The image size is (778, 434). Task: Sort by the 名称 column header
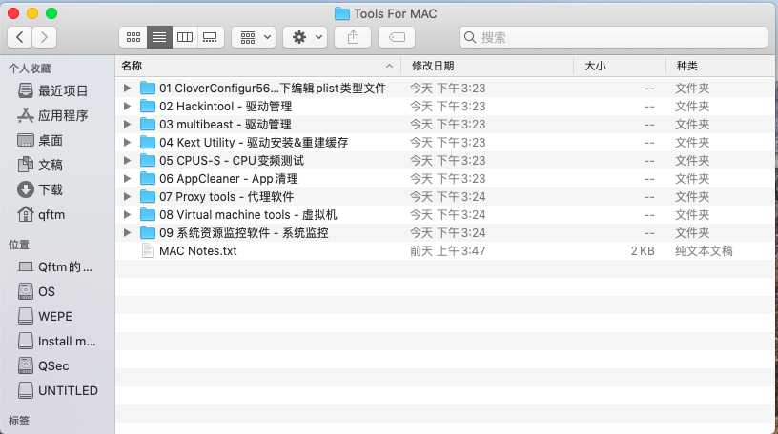(x=258, y=66)
